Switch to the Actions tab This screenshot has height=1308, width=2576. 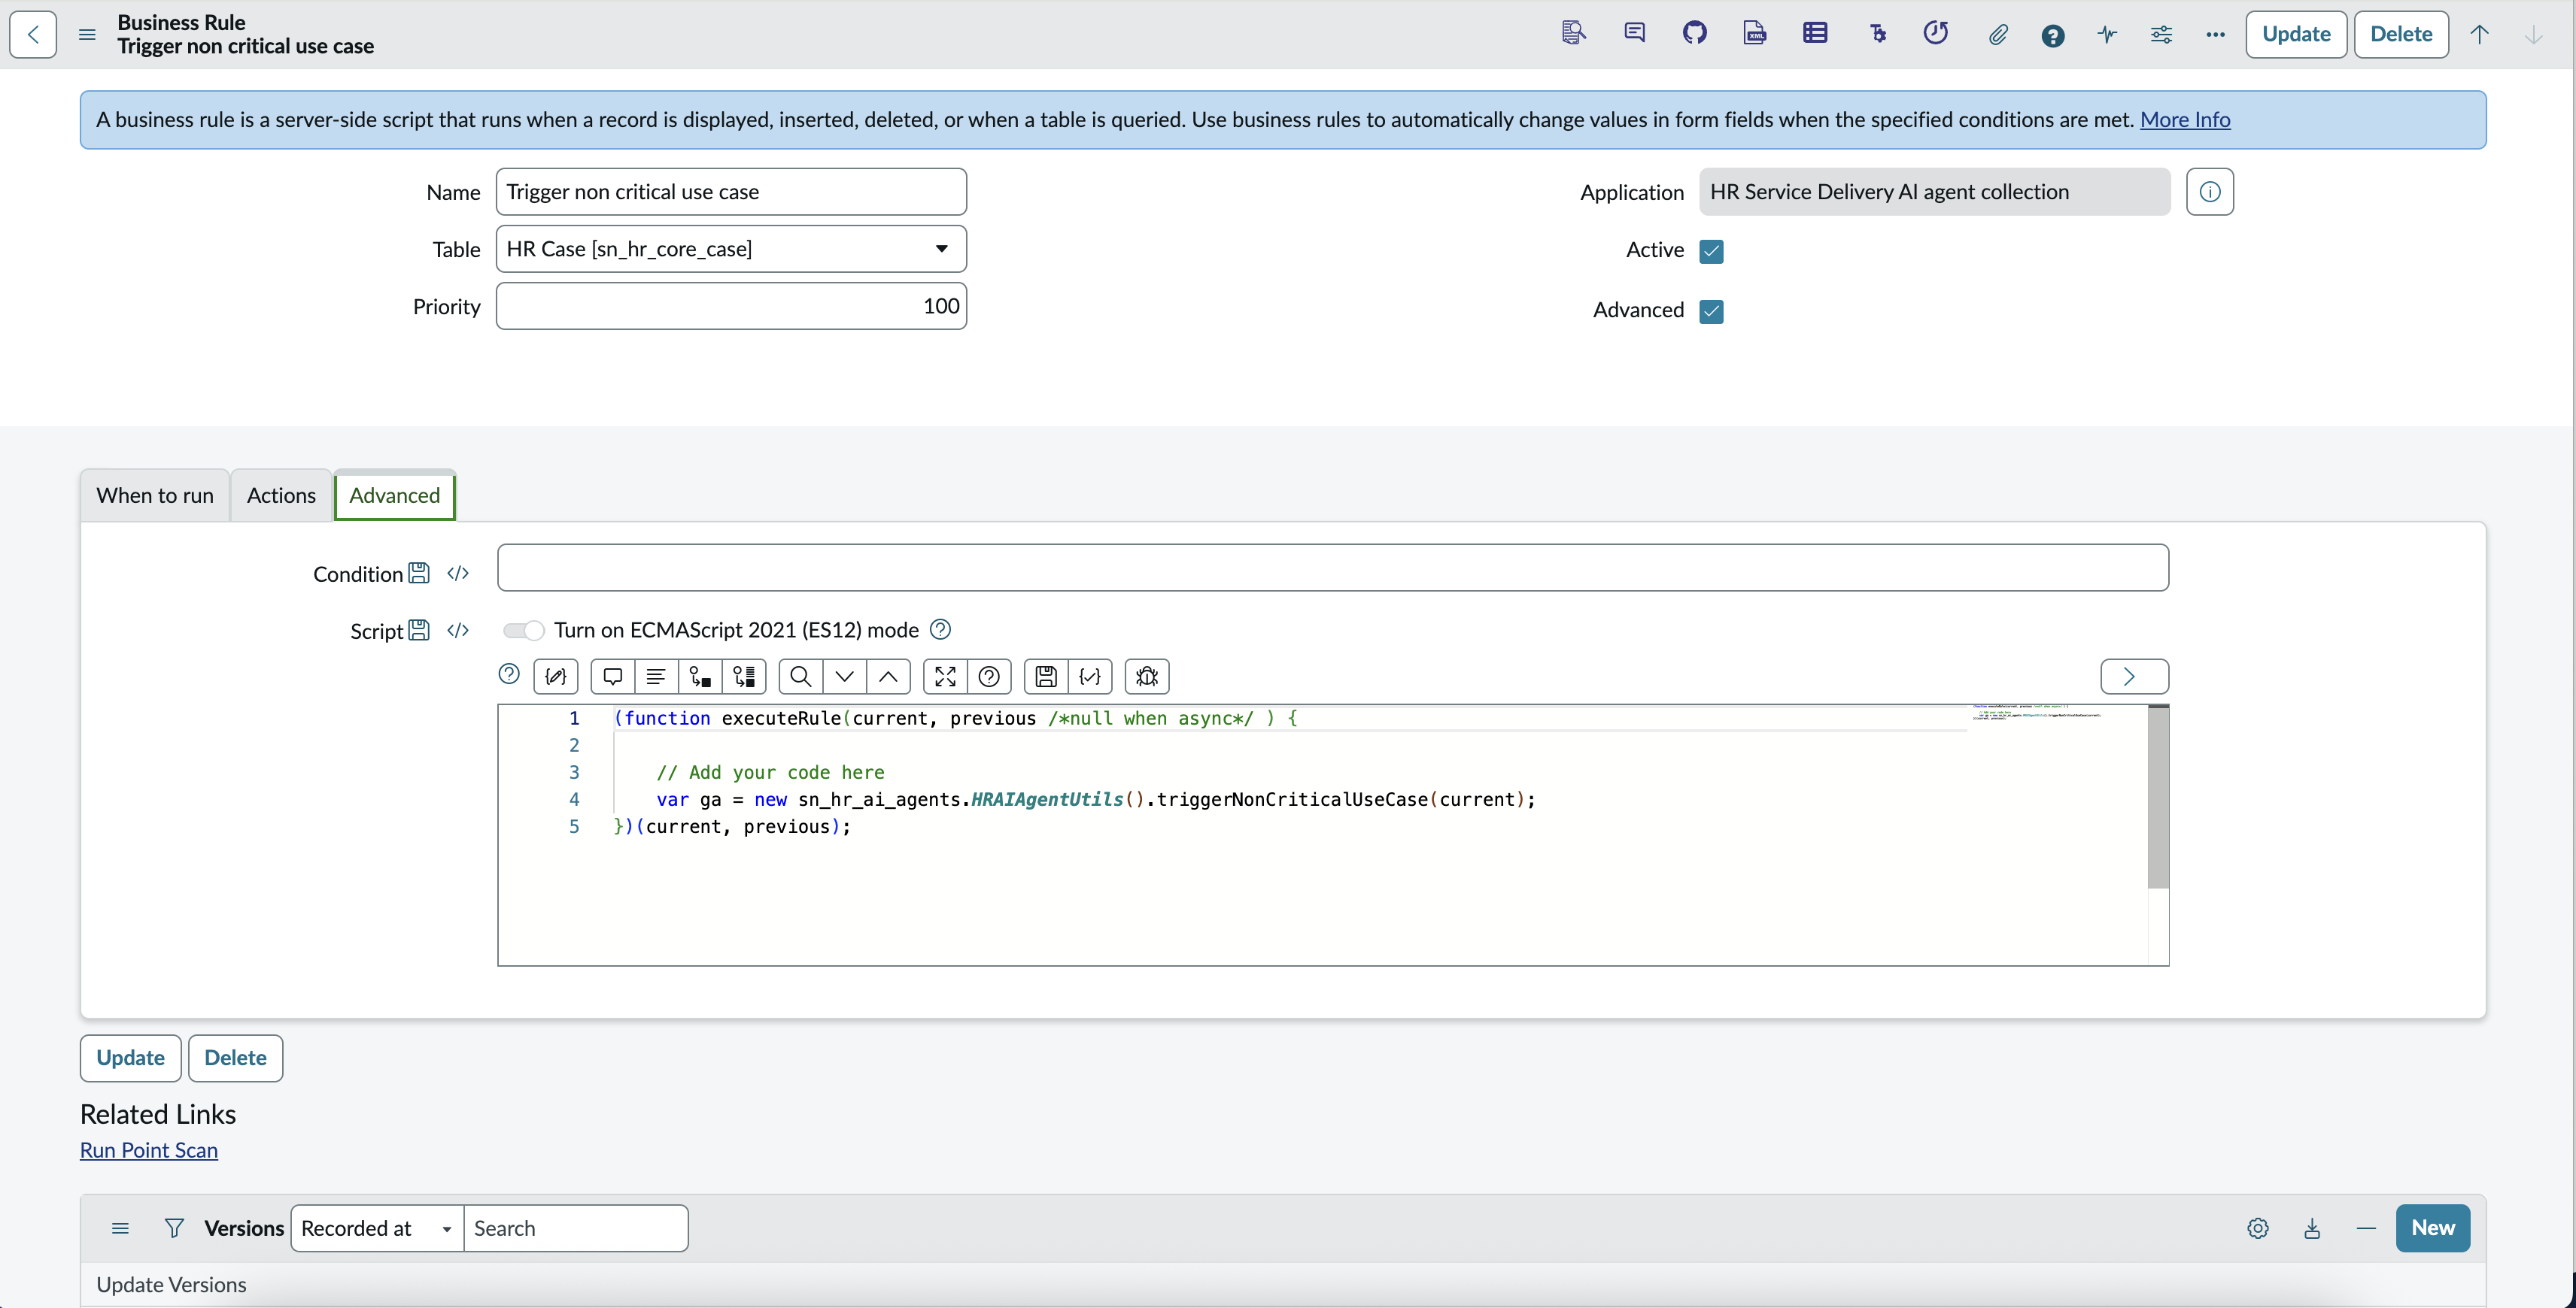click(281, 495)
